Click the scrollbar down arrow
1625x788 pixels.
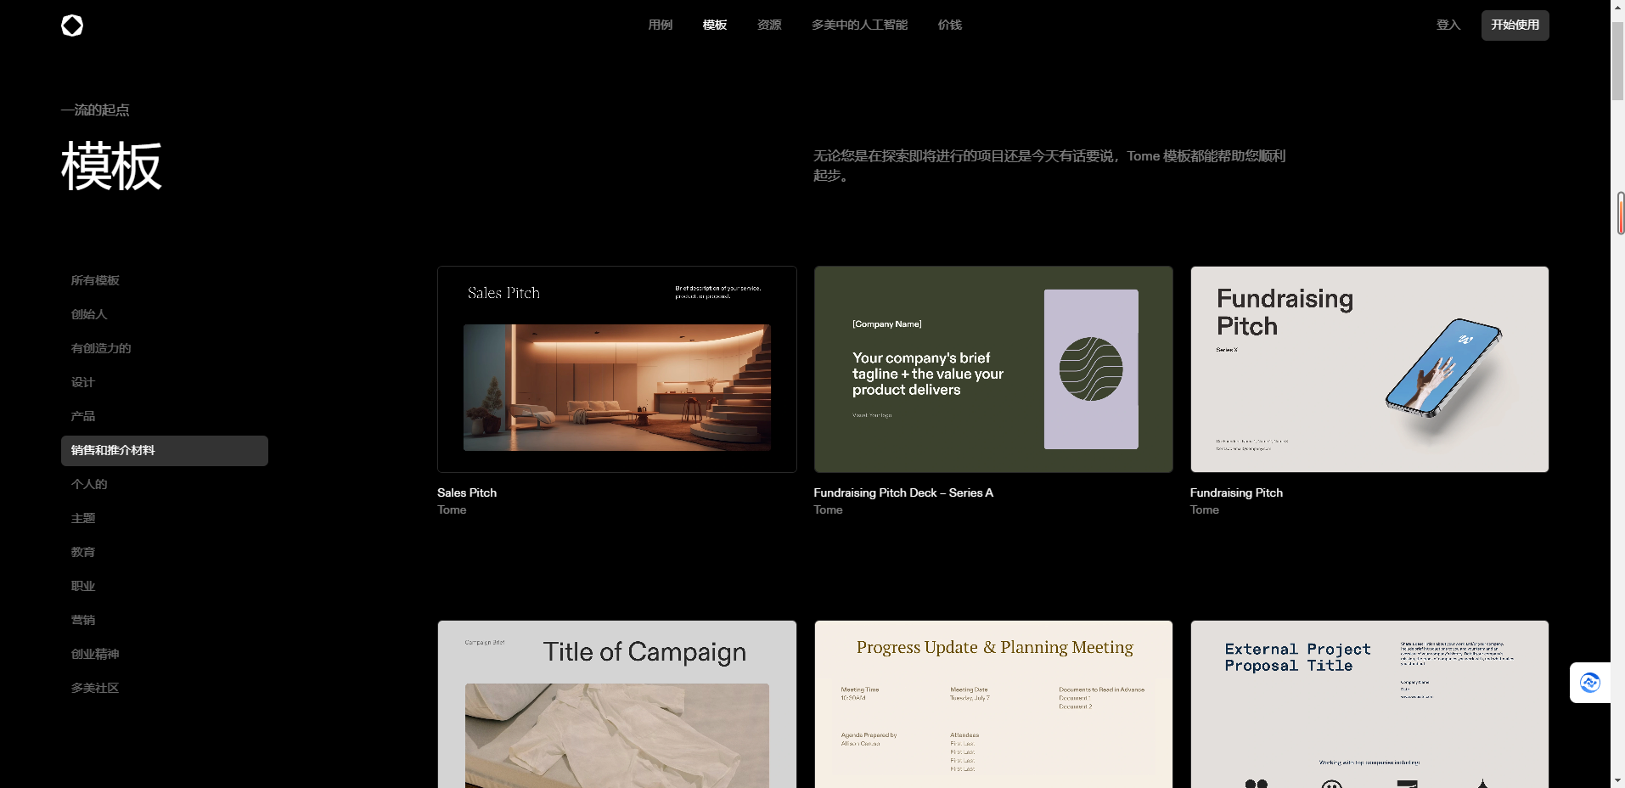click(x=1617, y=780)
